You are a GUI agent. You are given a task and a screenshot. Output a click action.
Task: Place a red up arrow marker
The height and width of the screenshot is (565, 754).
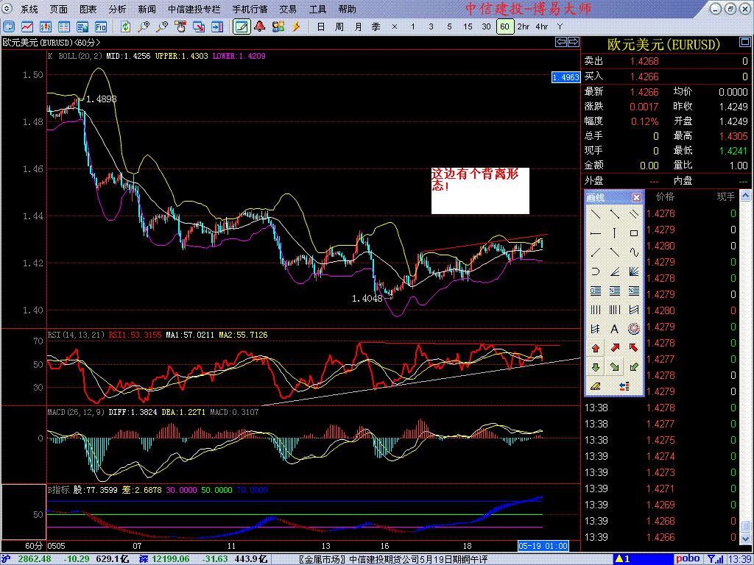[x=595, y=348]
